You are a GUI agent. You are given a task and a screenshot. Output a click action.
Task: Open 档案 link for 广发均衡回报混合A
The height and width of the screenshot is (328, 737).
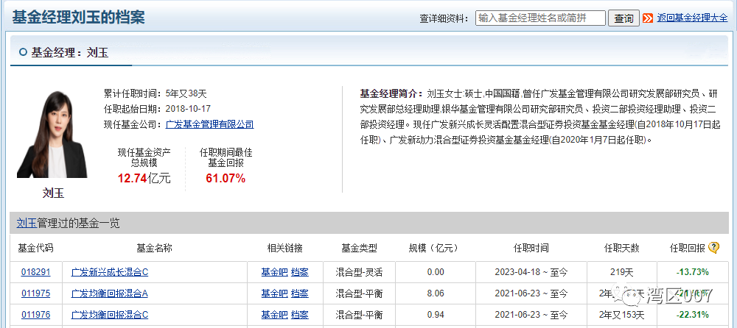coord(300,293)
